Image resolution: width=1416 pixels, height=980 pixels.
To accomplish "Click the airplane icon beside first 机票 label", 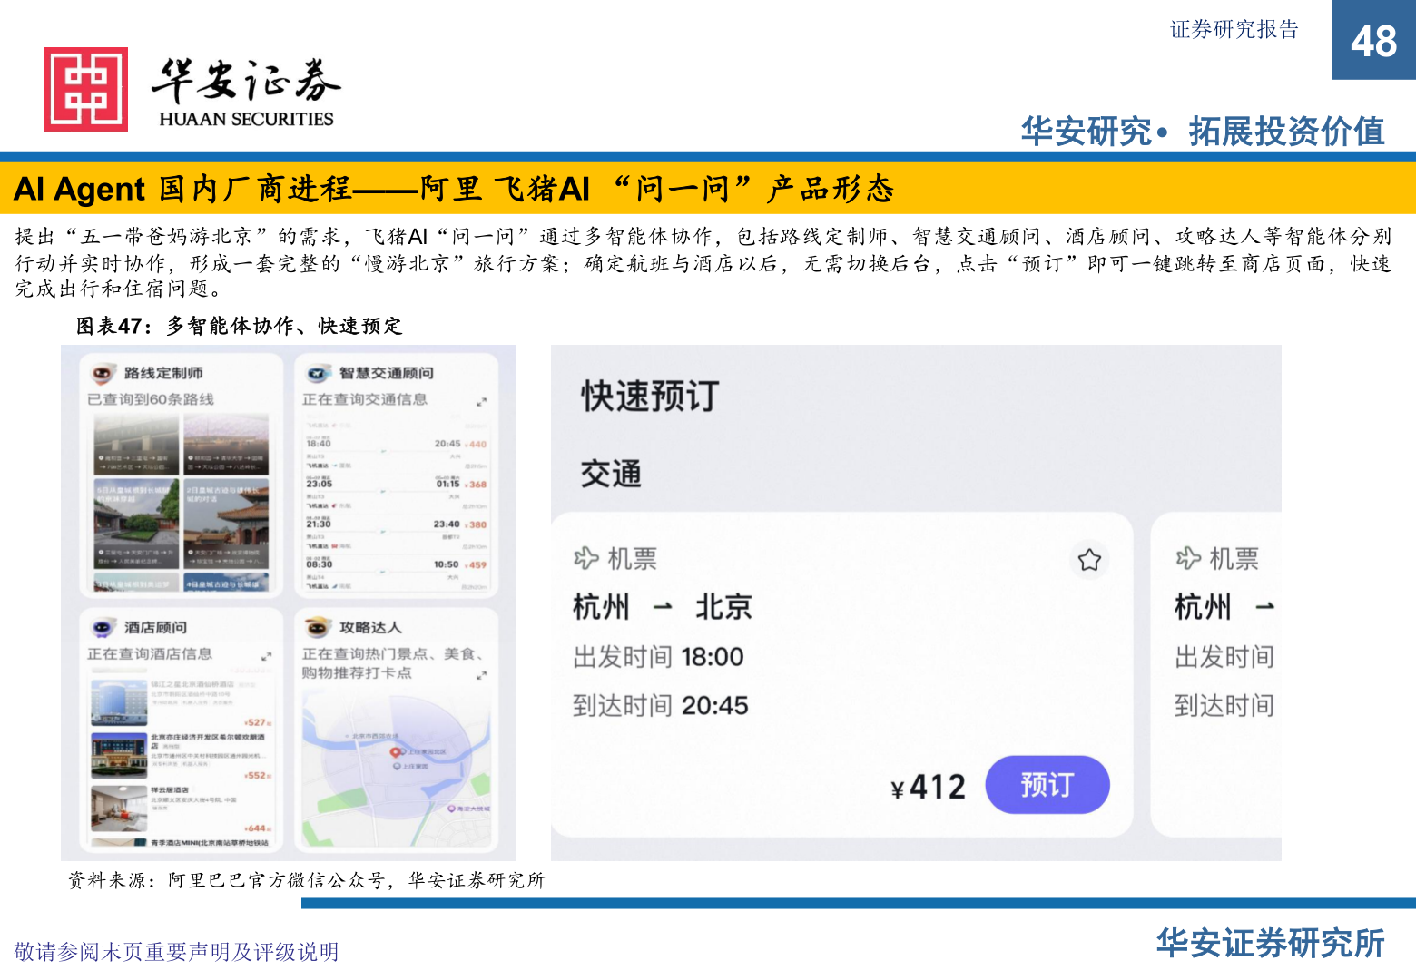I will 586,558.
